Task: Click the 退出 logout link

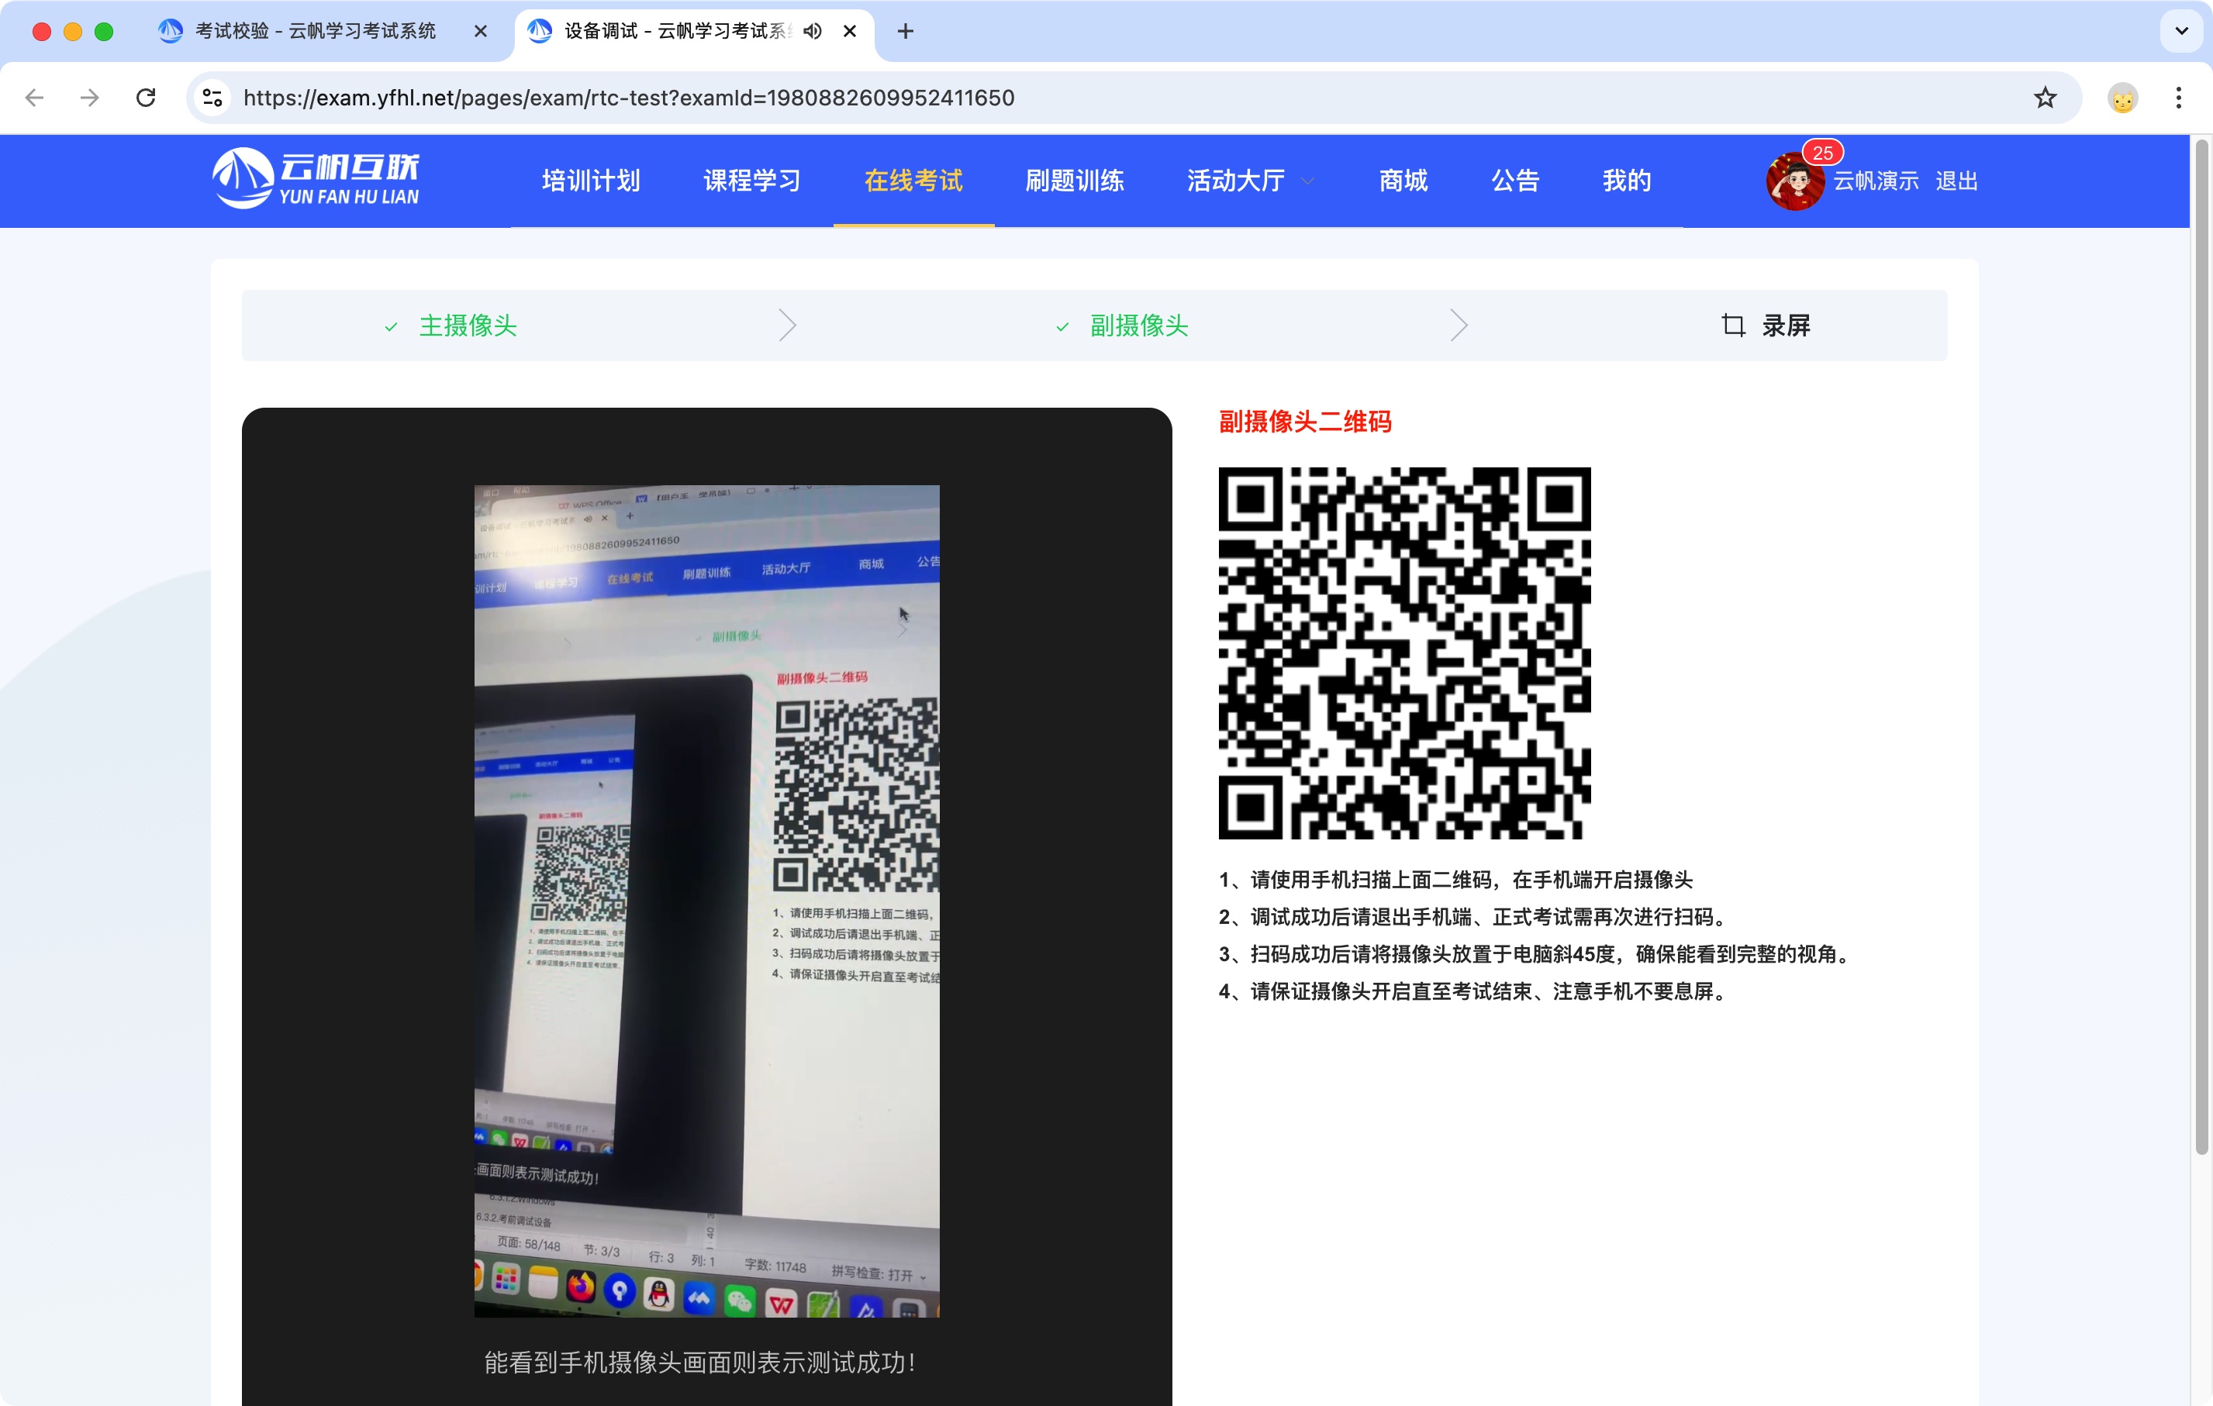Action: coord(1956,181)
